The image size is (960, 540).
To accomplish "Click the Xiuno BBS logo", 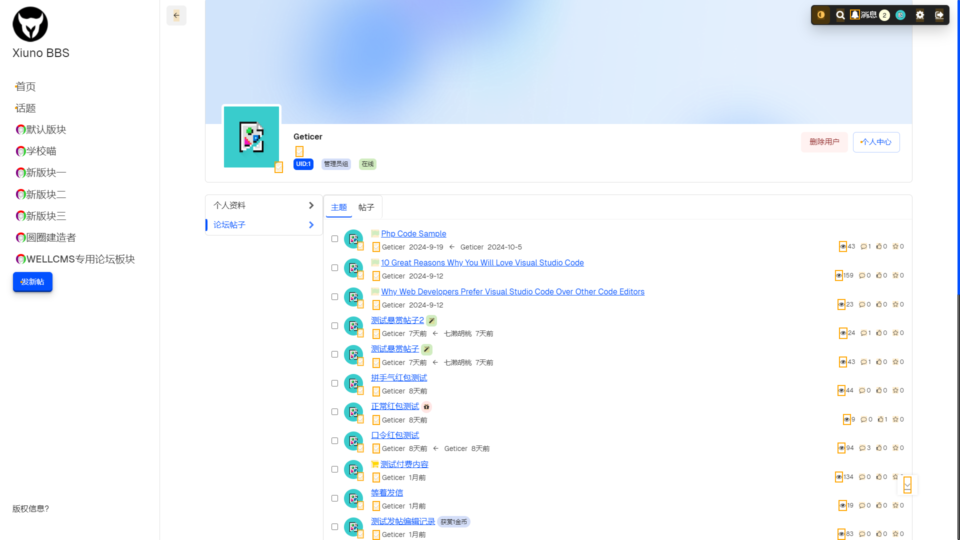I will point(30,24).
